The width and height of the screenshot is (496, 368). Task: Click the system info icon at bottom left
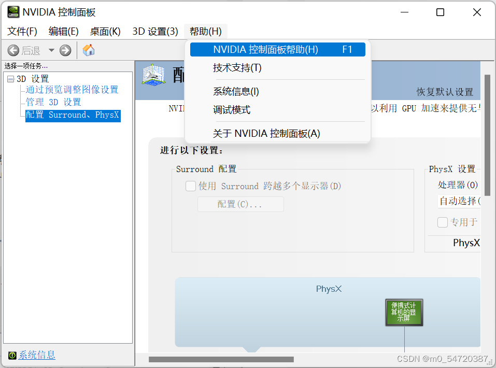[x=12, y=356]
